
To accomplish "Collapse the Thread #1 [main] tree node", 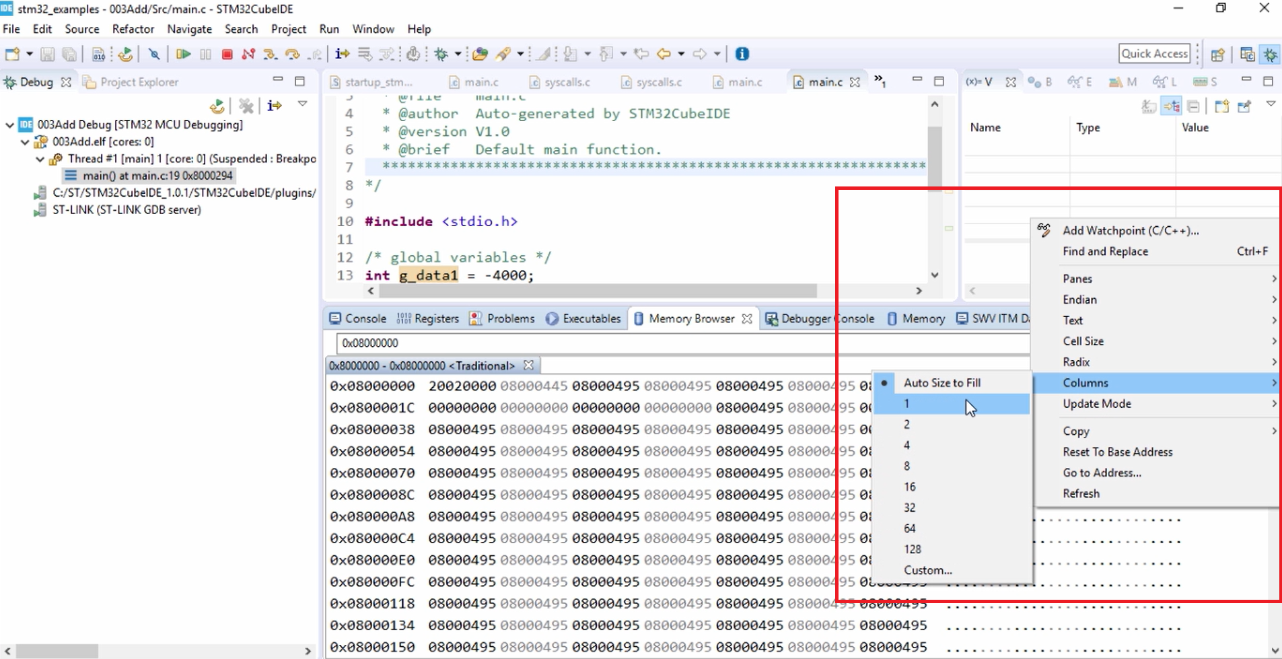I will point(38,159).
